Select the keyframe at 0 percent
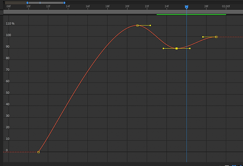Screen dimensions: 243x166 39,152
